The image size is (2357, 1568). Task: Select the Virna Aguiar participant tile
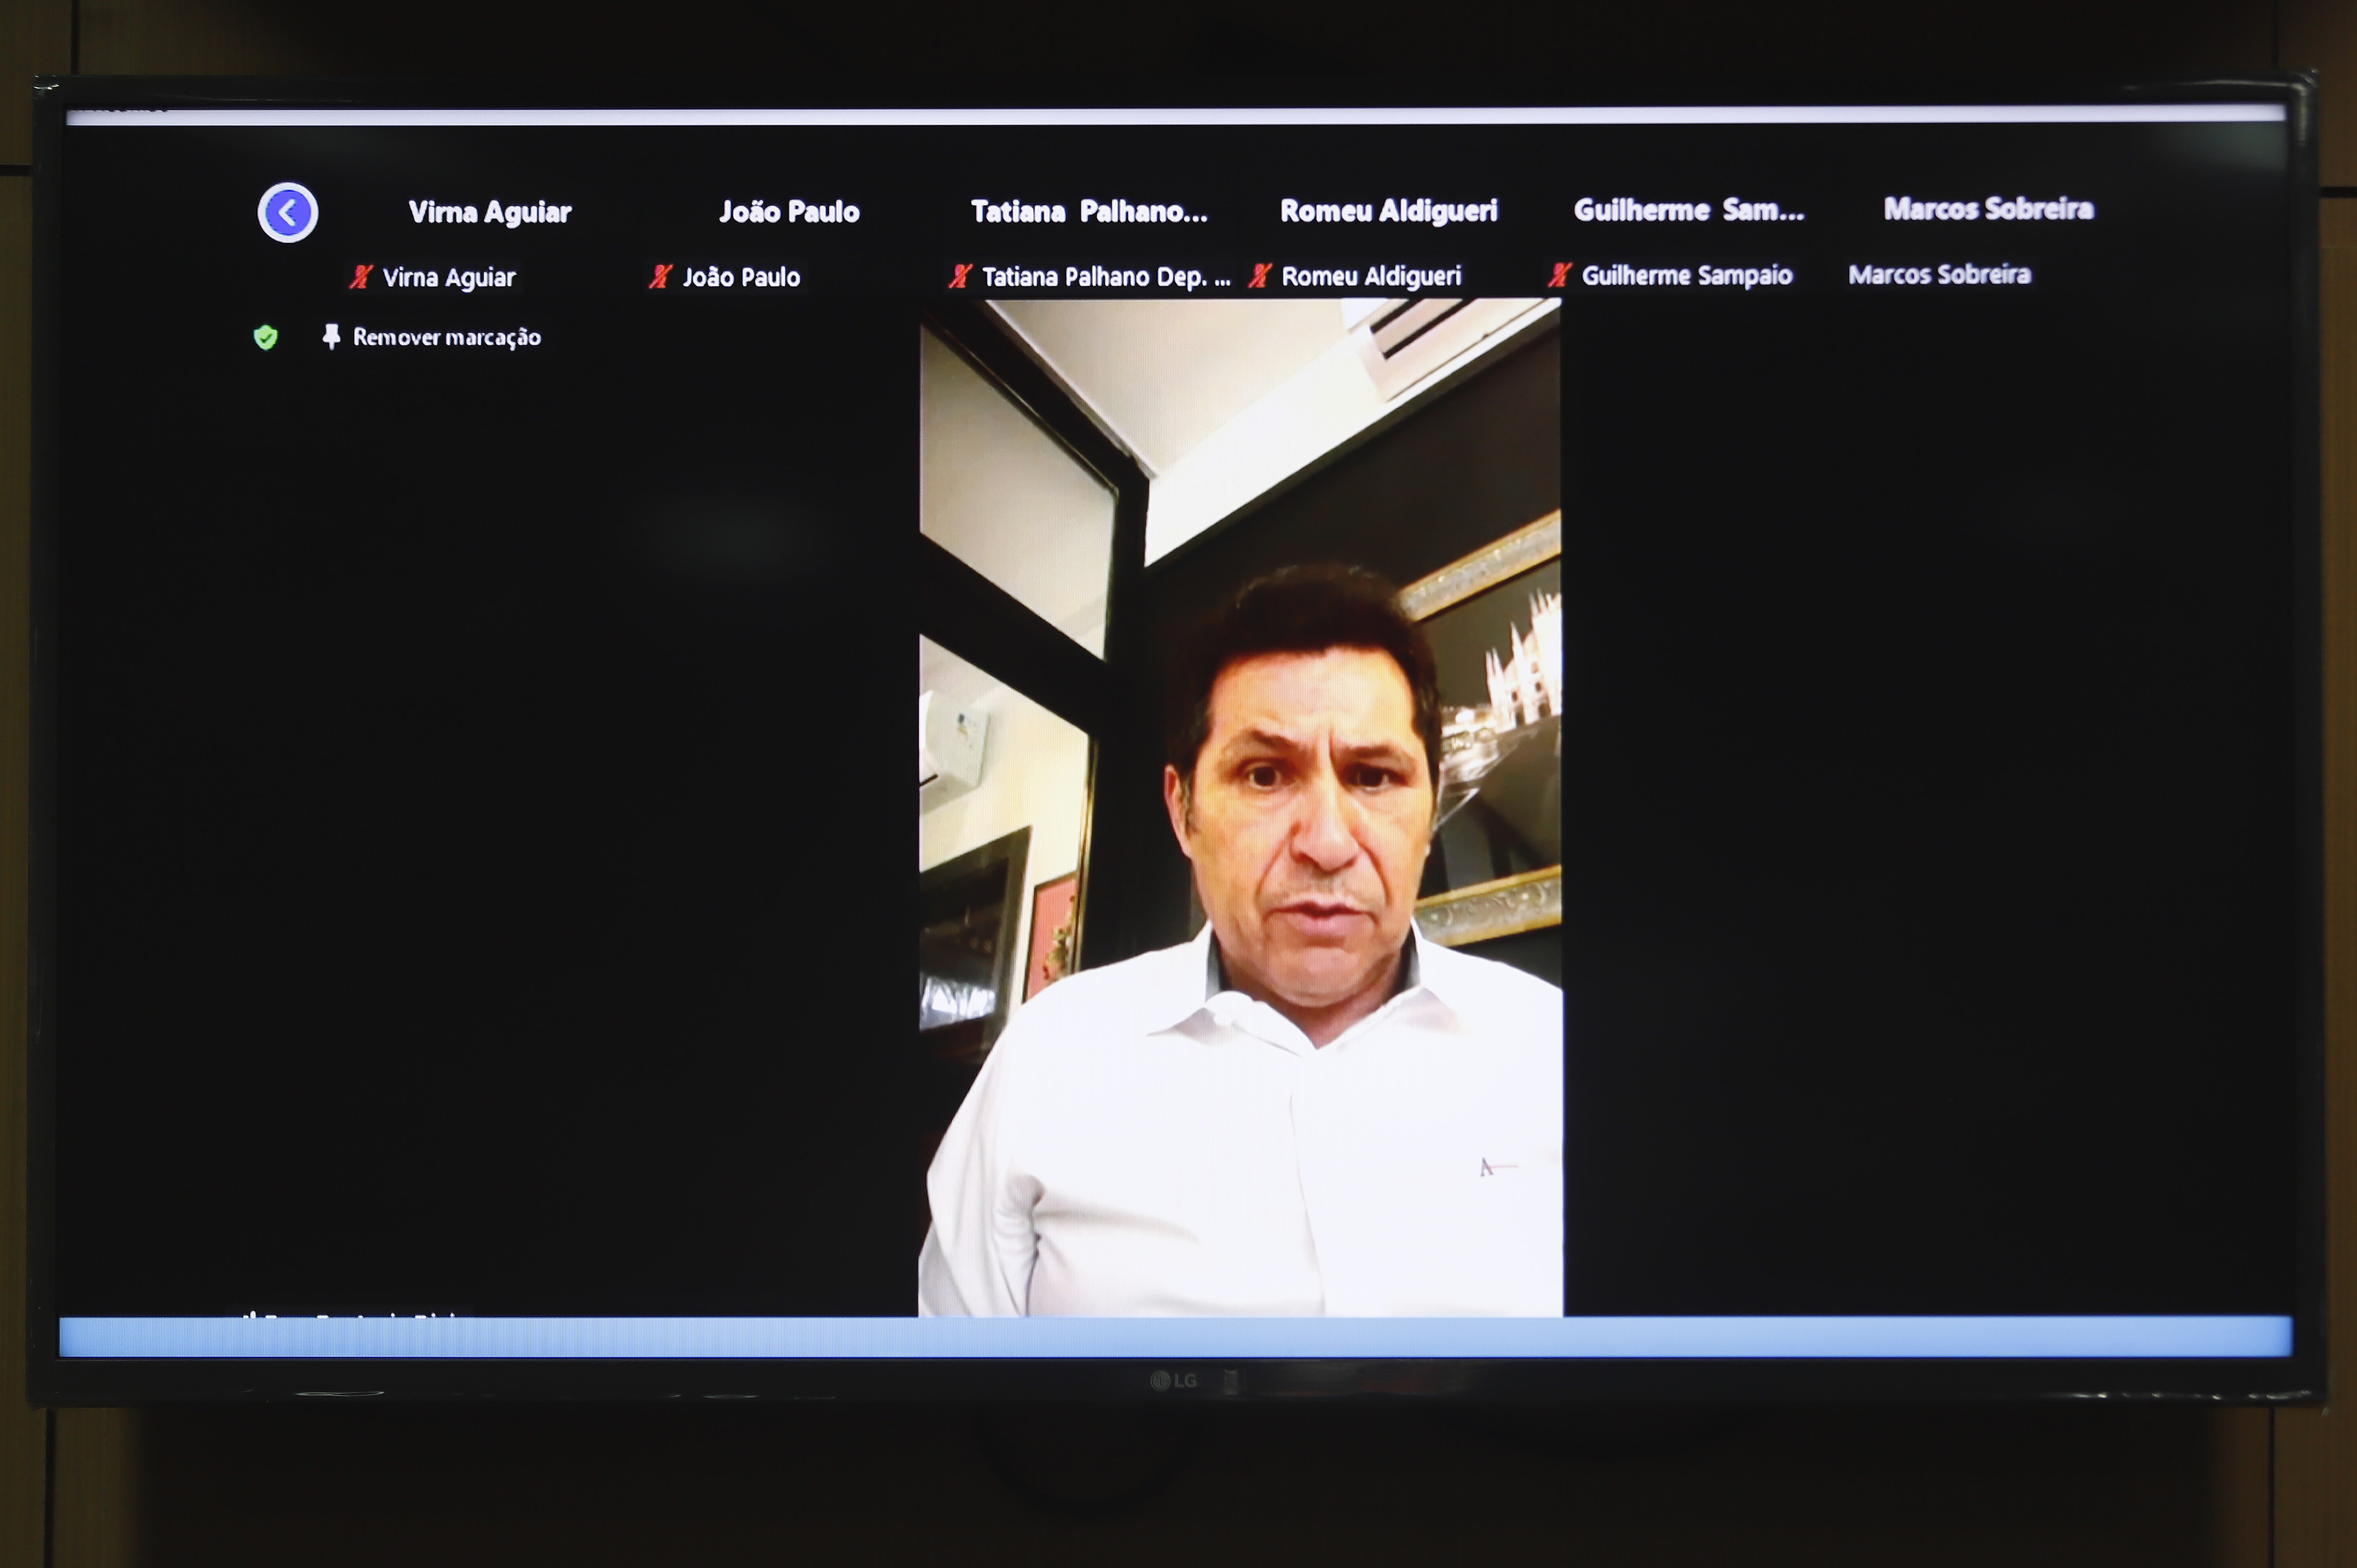click(x=489, y=212)
